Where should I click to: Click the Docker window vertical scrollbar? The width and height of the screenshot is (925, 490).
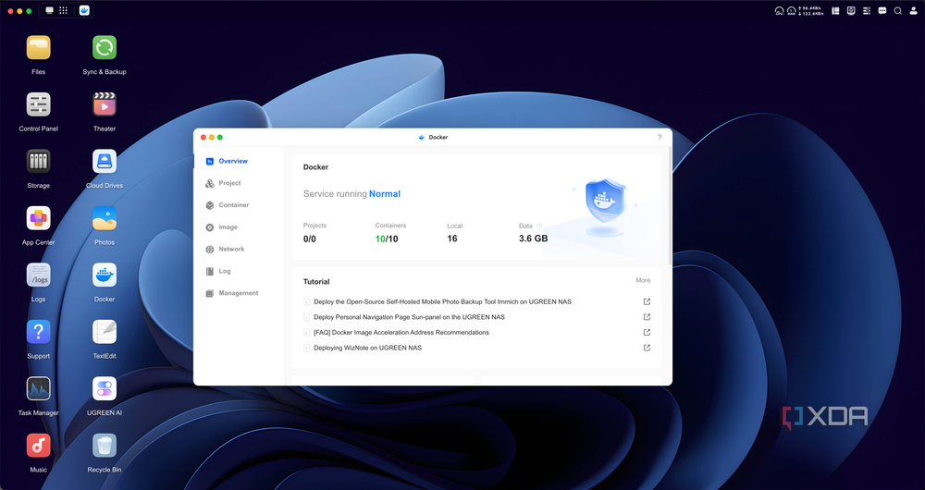click(670, 206)
